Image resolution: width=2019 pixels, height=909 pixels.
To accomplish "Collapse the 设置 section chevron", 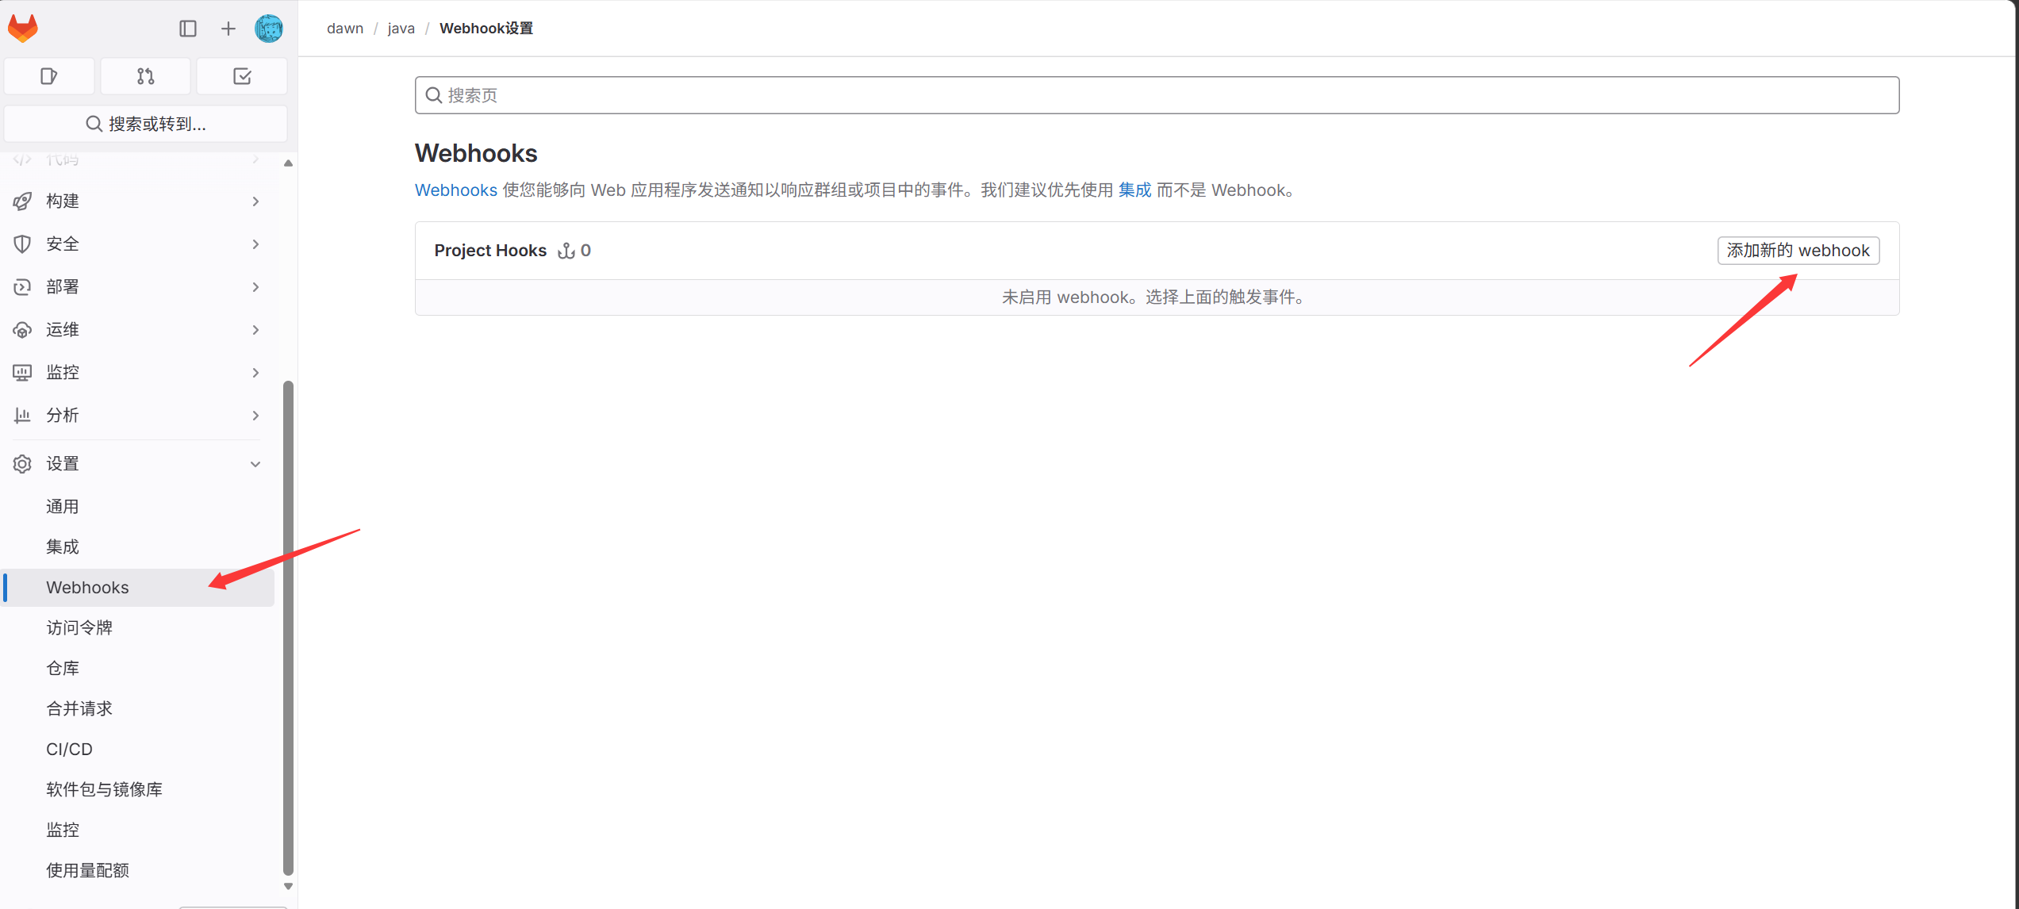I will (255, 464).
